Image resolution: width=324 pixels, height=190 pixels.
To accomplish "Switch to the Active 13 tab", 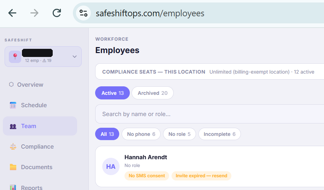I will pos(112,93).
